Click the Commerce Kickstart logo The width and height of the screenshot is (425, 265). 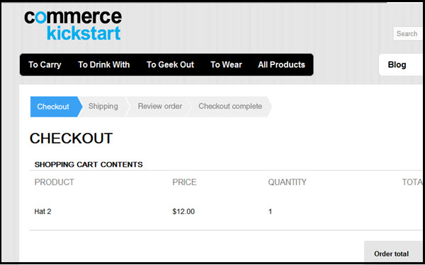click(73, 25)
